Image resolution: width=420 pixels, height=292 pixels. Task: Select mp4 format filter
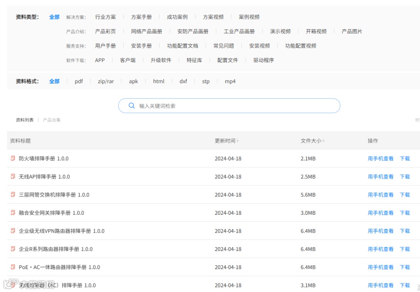230,81
